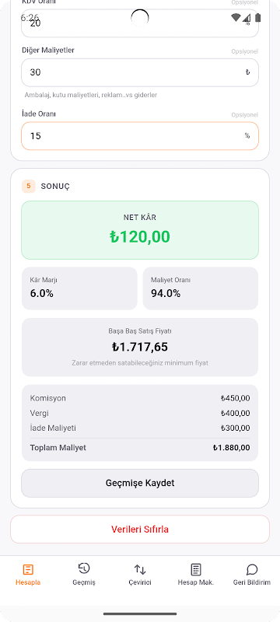This screenshot has height=622, width=280.
Task: Tap the battery status icon
Action: point(258,17)
